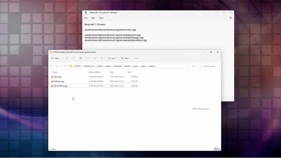Image resolution: width=281 pixels, height=158 pixels.
Task: Switch to large icons view via status bar
Action: pyautogui.click(x=219, y=149)
